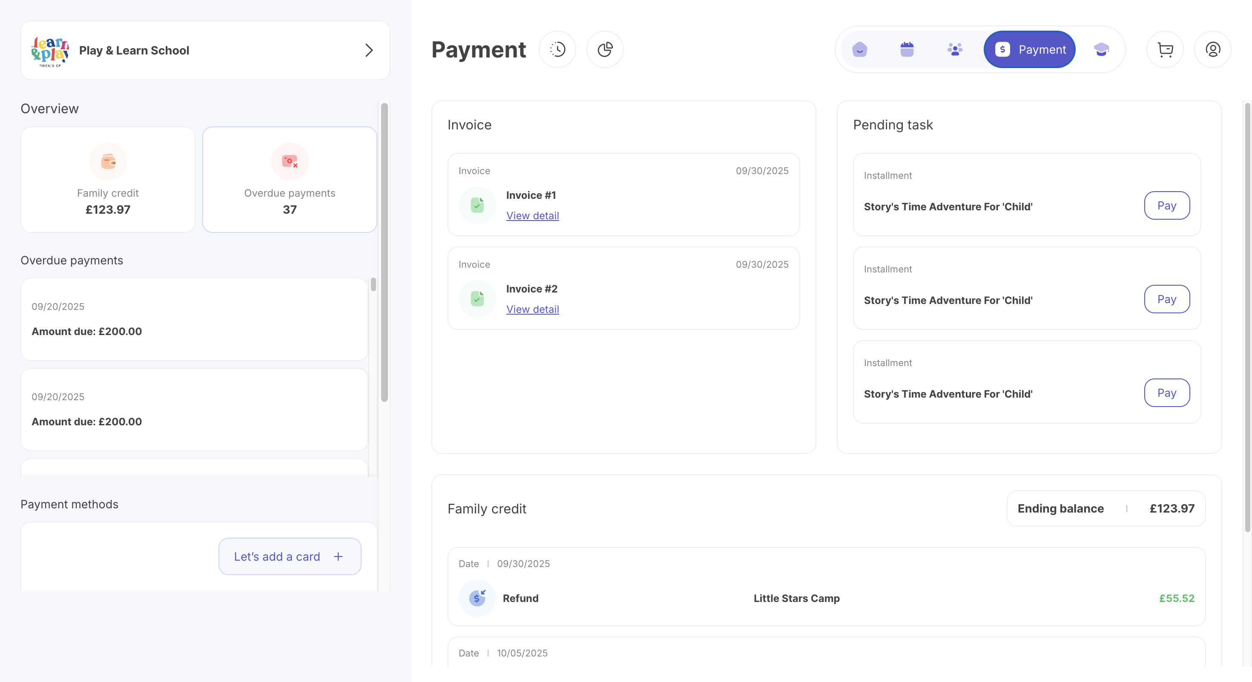Click the left panel vertical scrollbar
This screenshot has width=1252, height=682.
click(x=385, y=252)
